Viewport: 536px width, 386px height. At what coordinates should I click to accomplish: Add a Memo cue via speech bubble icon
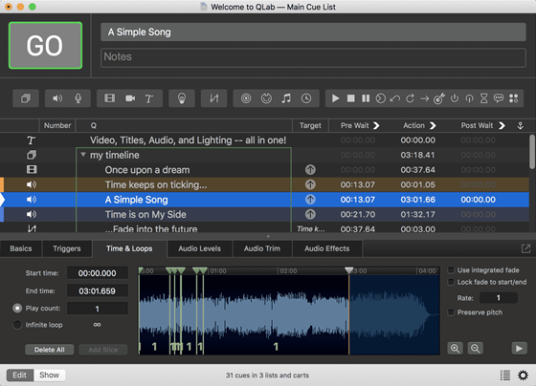[x=499, y=98]
